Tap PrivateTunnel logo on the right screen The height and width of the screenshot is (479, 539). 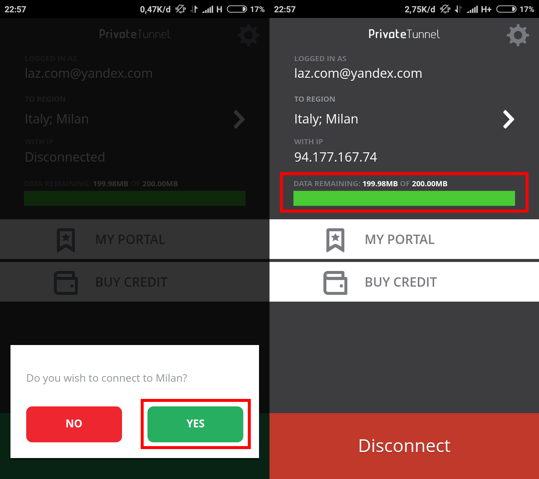pos(404,34)
